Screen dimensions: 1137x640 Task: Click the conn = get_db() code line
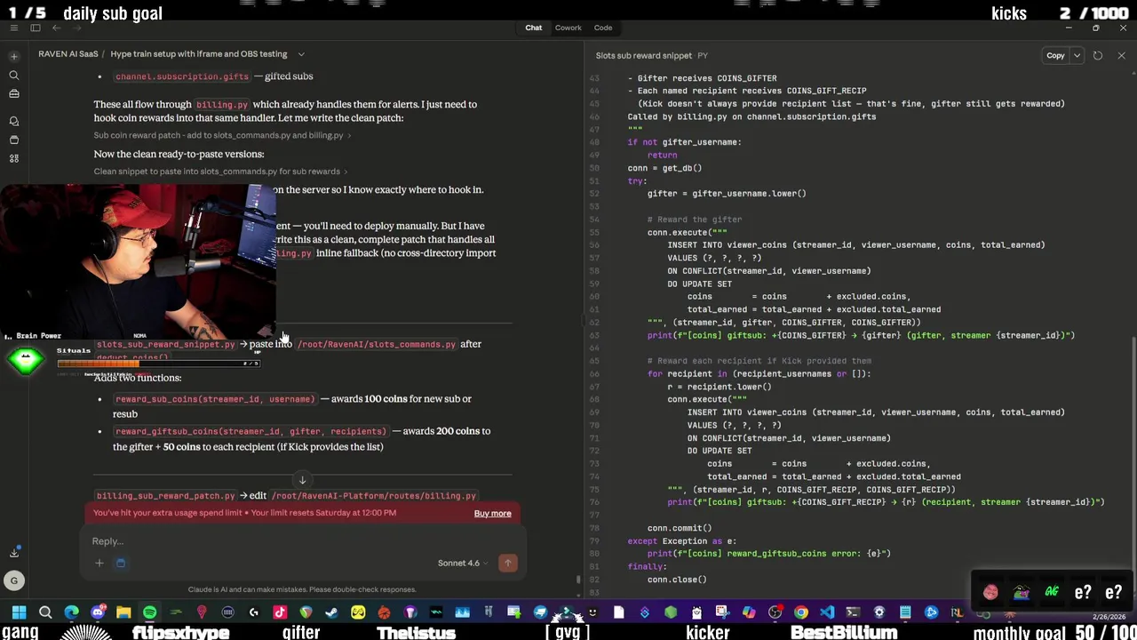point(664,168)
